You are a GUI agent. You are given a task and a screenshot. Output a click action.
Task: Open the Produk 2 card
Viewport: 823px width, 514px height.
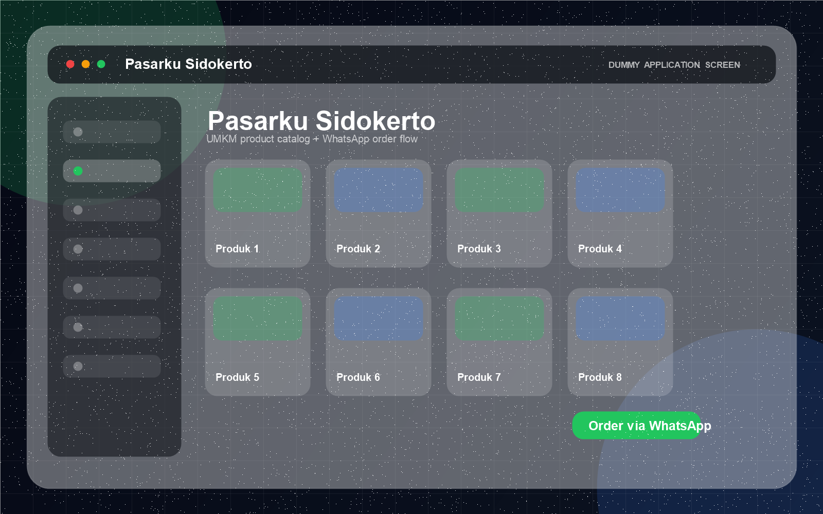pyautogui.click(x=379, y=213)
